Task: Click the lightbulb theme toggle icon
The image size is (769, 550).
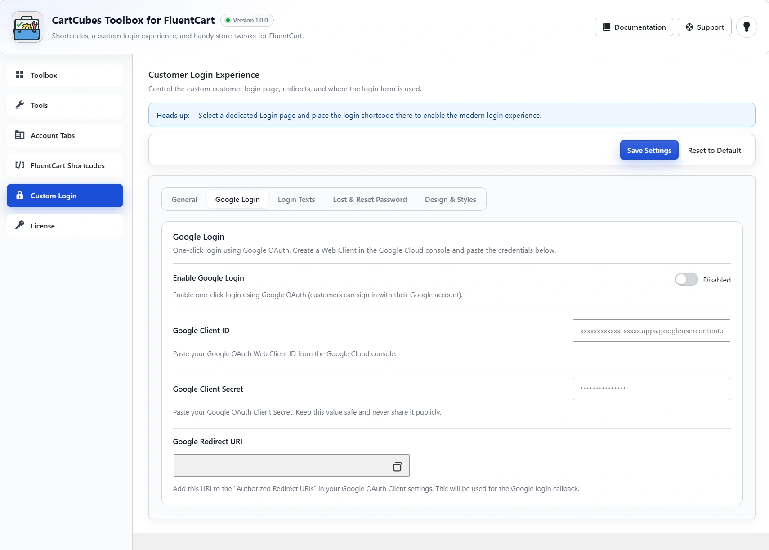Action: click(x=747, y=27)
